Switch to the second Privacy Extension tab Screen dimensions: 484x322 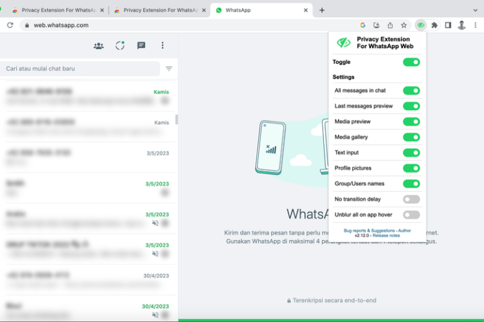160,10
